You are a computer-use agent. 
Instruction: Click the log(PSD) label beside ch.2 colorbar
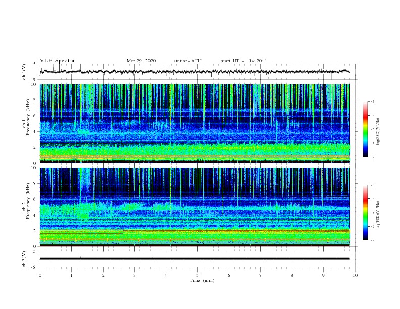click(x=378, y=215)
